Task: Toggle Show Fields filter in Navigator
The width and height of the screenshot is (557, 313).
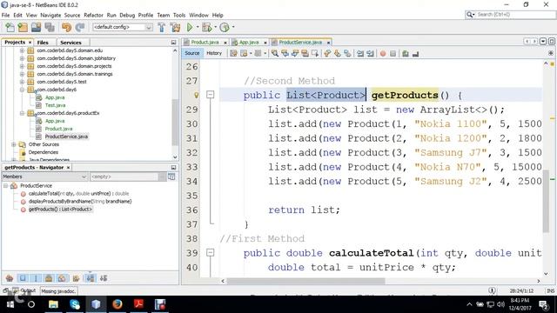Action: (23, 278)
